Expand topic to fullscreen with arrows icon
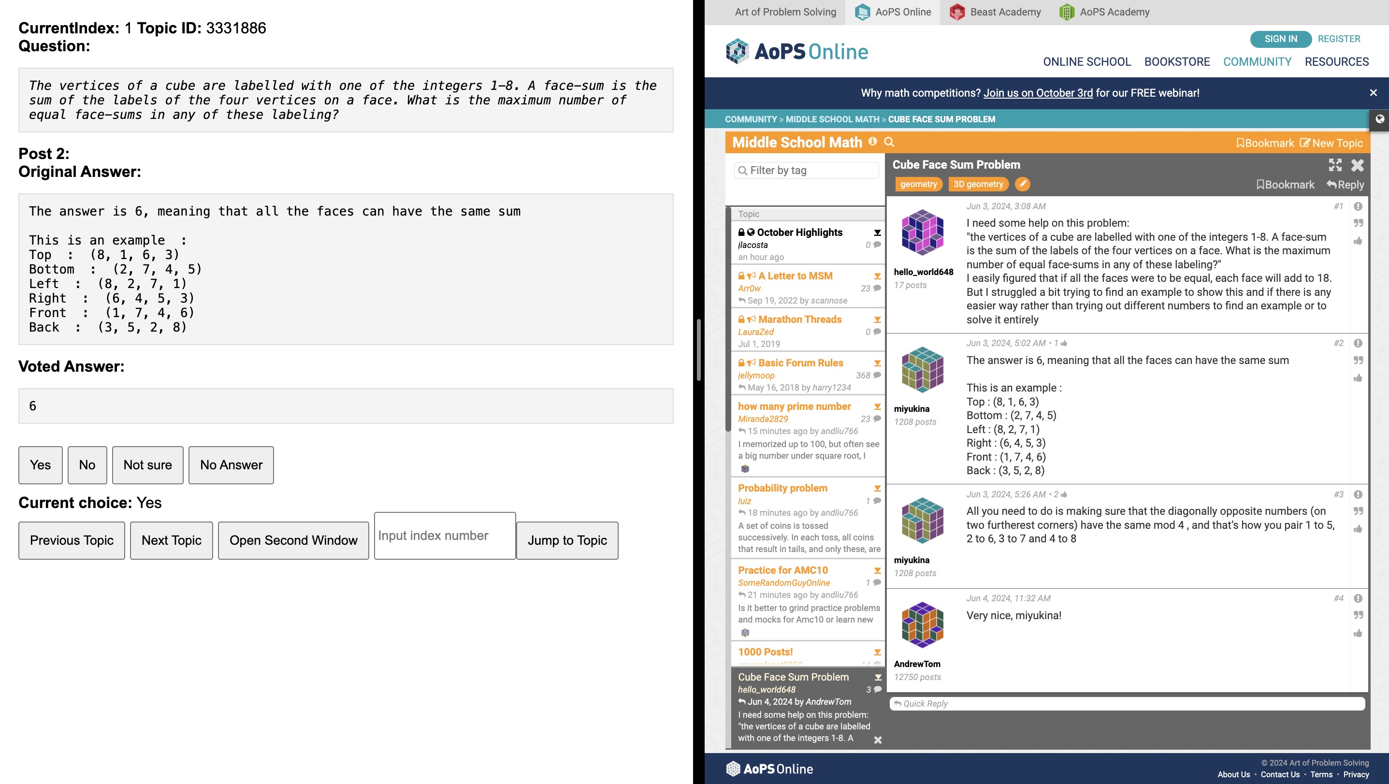The width and height of the screenshot is (1389, 784). tap(1335, 165)
